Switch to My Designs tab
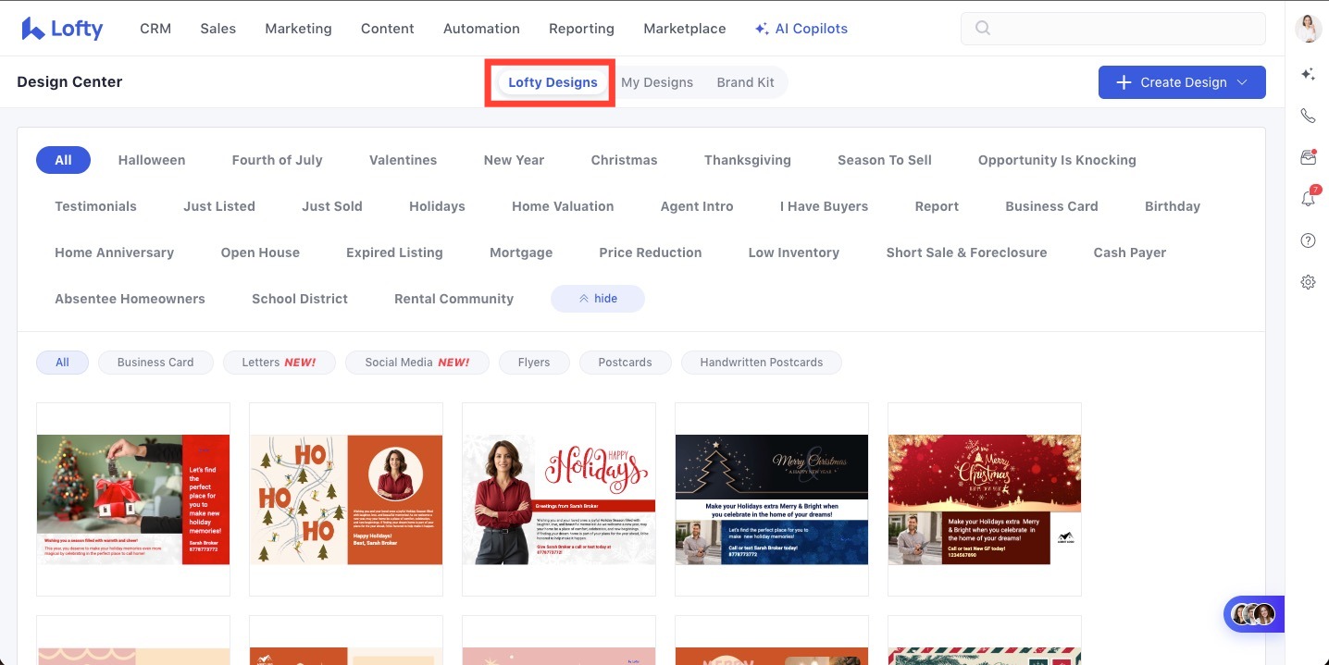The width and height of the screenshot is (1329, 665). pyautogui.click(x=657, y=82)
